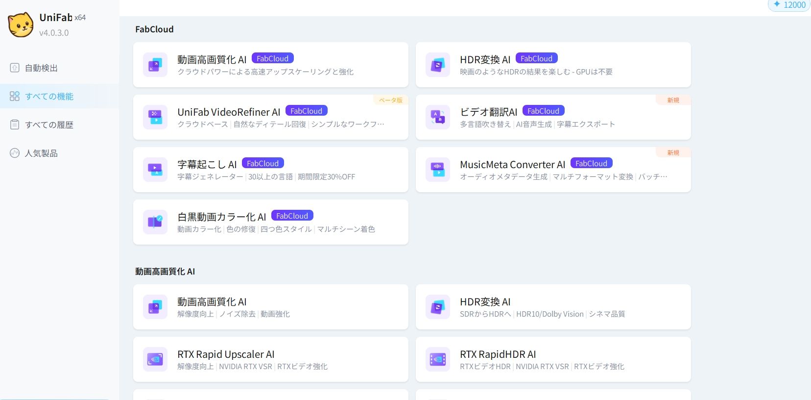Open UniFab VideoRefiner AI title
811x400 pixels.
tap(229, 112)
